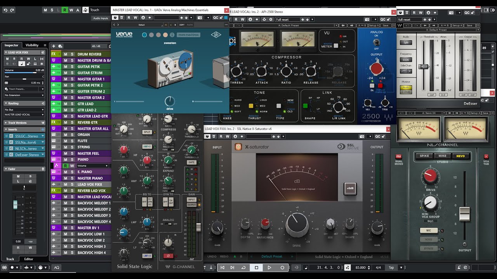
Task: Click the add track plus icon
Action: (x=54, y=46)
